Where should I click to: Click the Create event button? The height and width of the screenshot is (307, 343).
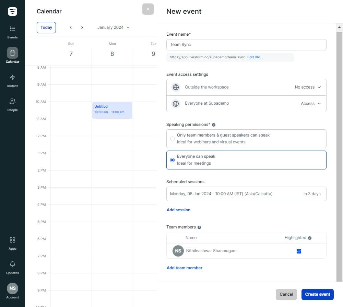[317, 294]
